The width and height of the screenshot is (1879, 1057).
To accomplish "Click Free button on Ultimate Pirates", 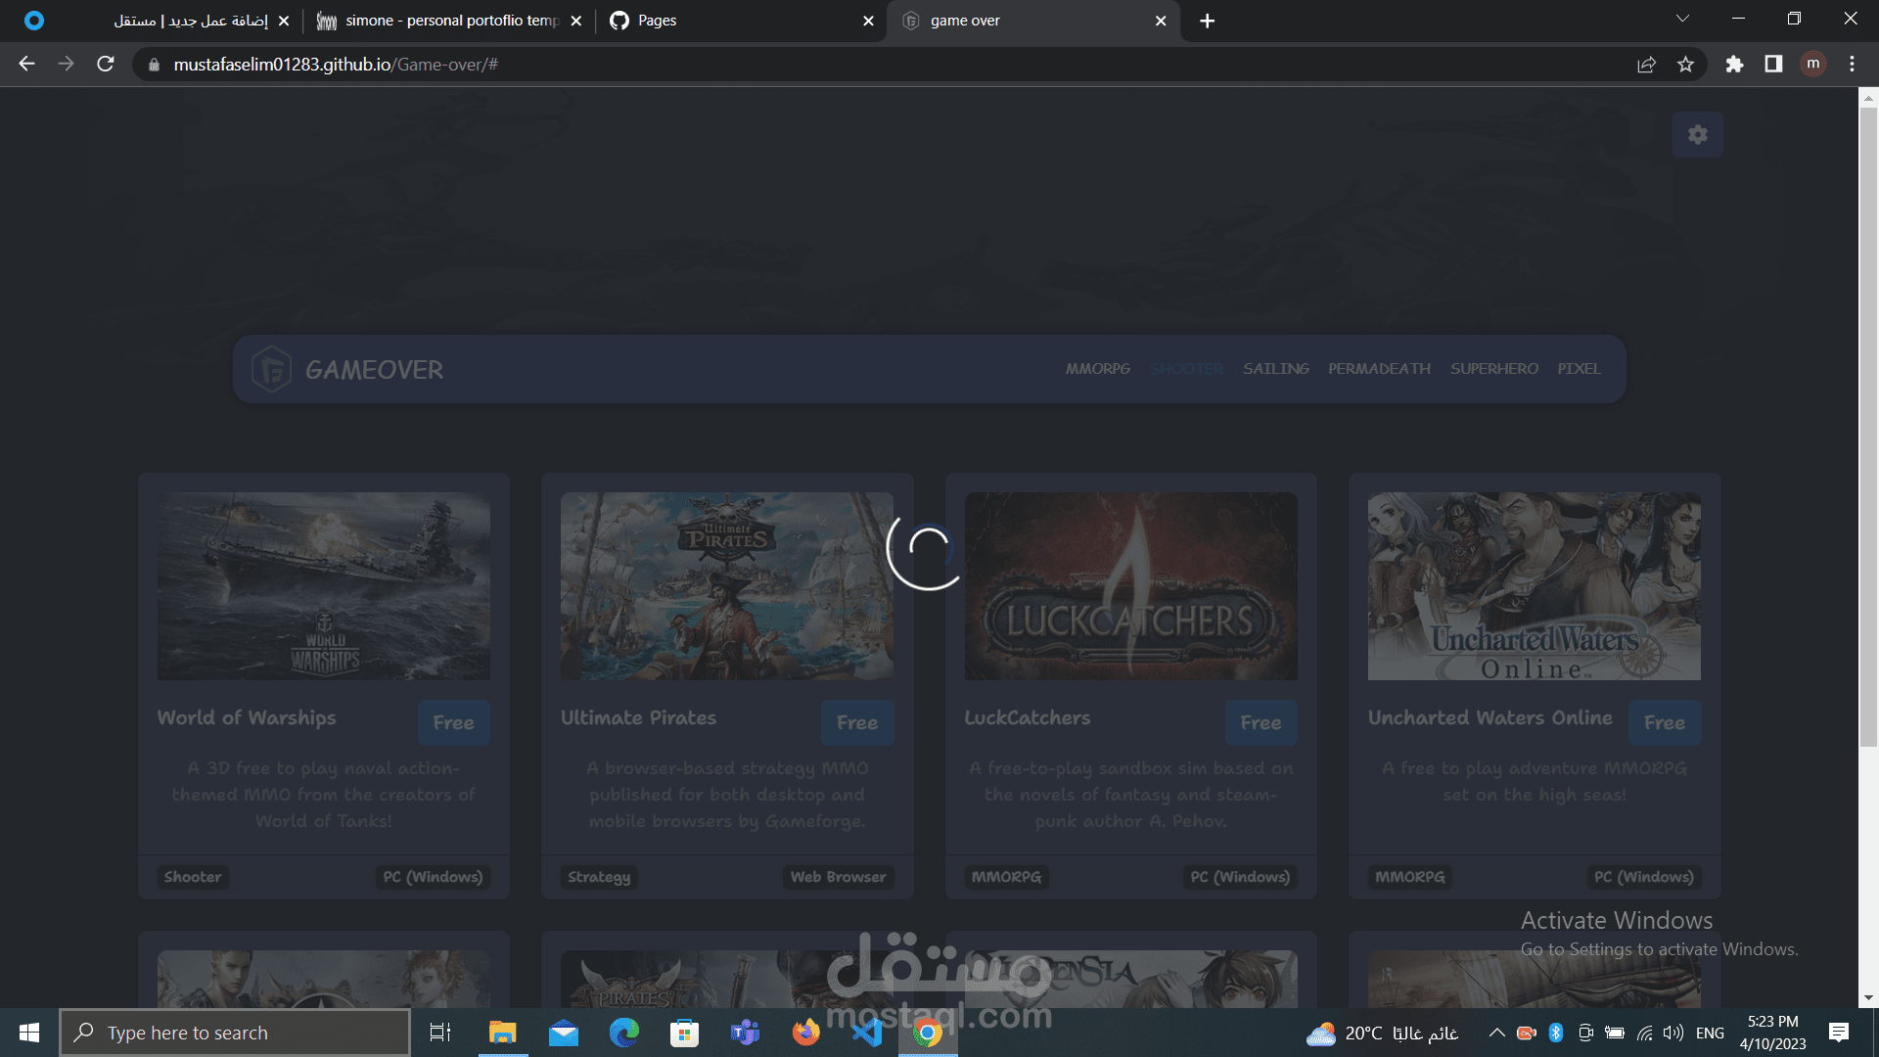I will coord(856,723).
